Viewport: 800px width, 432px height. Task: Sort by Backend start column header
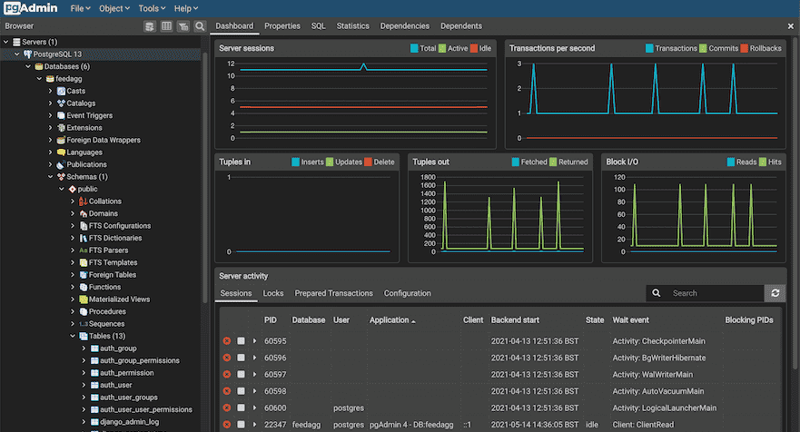[x=515, y=319]
